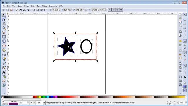Select the Spray tool

tap(4, 77)
